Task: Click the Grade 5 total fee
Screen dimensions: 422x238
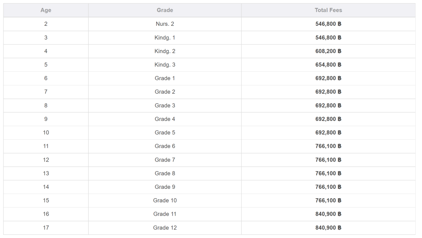Action: tap(328, 133)
